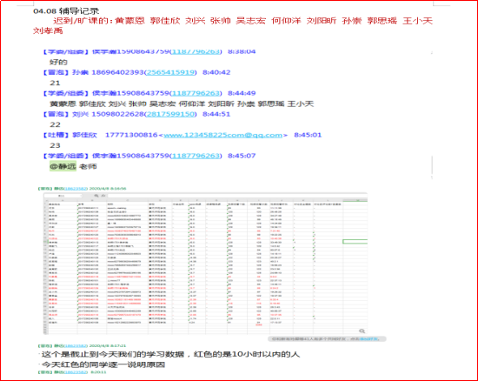Select the highlighted green column header
The width and height of the screenshot is (478, 381).
[x=355, y=200]
